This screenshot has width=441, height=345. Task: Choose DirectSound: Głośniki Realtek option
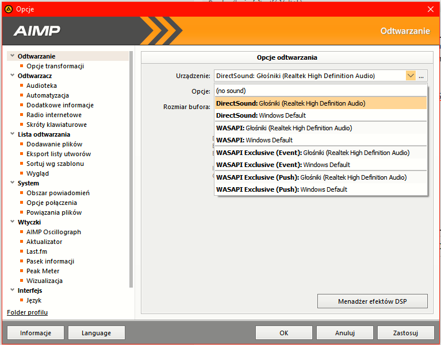tap(321, 103)
